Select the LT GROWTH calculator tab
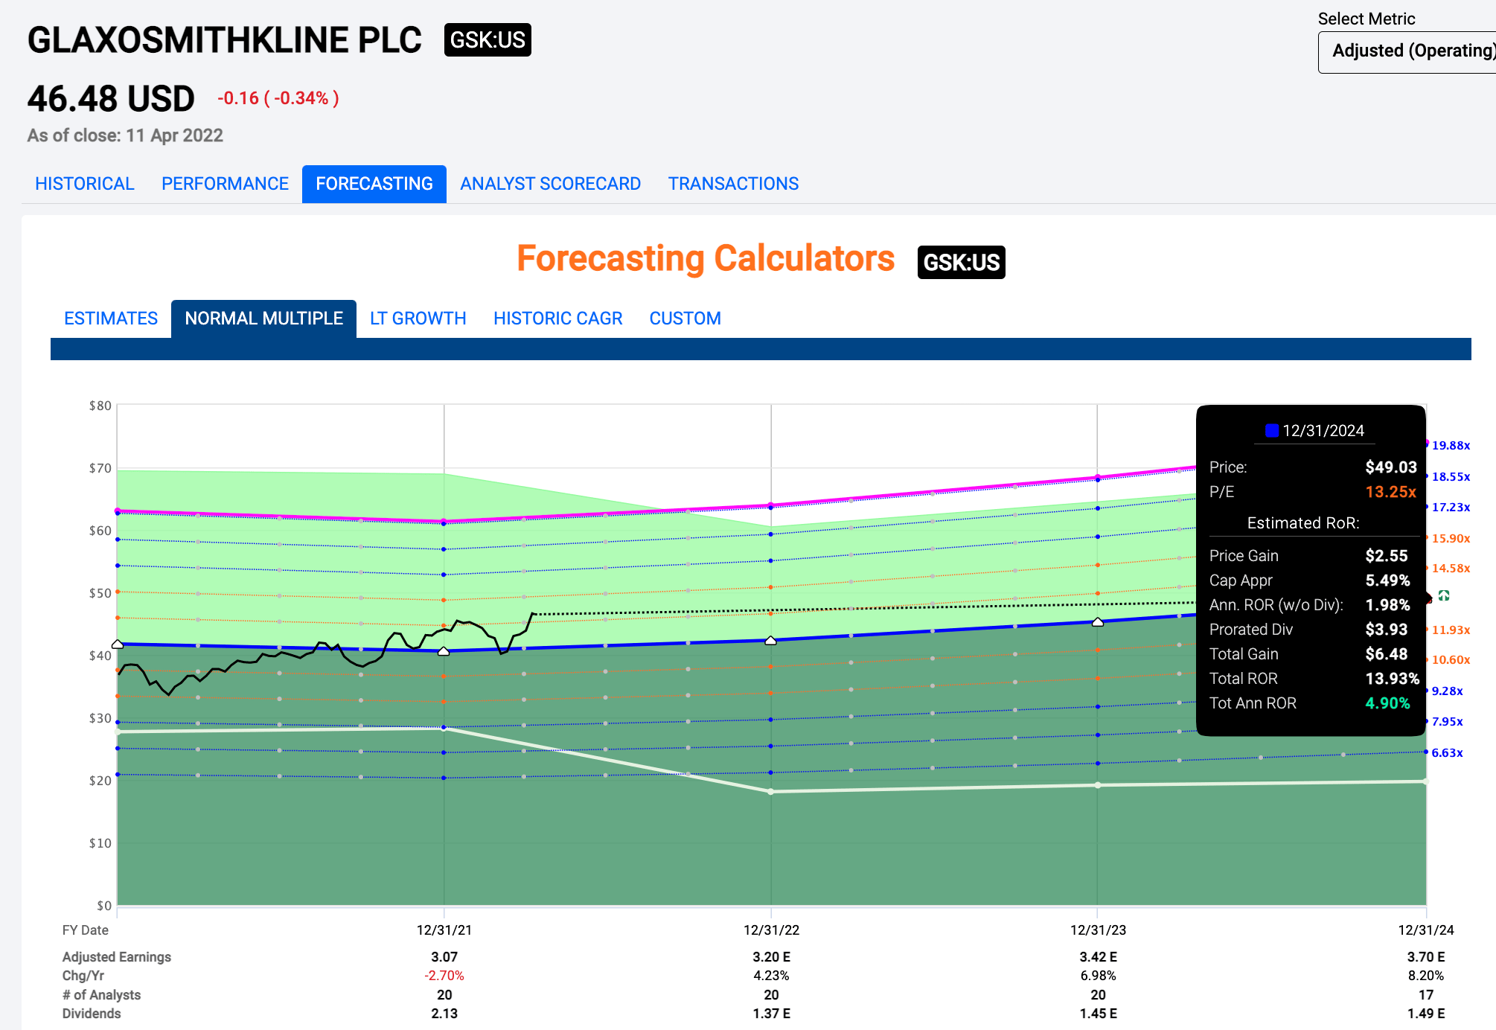 [x=418, y=319]
